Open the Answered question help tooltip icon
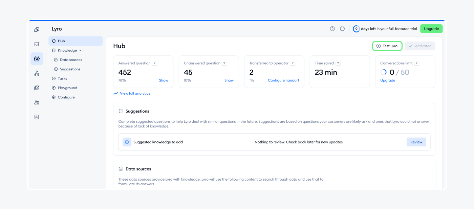The image size is (474, 209). pyautogui.click(x=155, y=63)
